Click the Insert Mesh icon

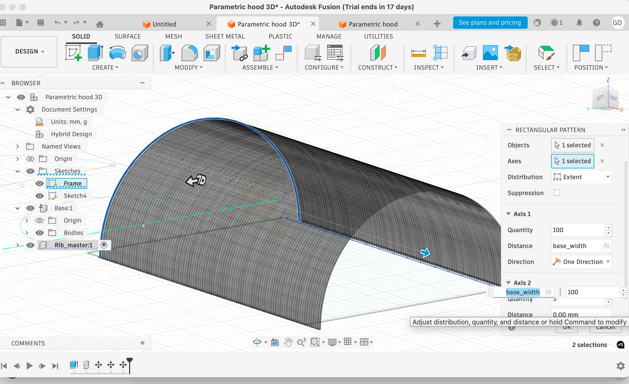coord(513,53)
